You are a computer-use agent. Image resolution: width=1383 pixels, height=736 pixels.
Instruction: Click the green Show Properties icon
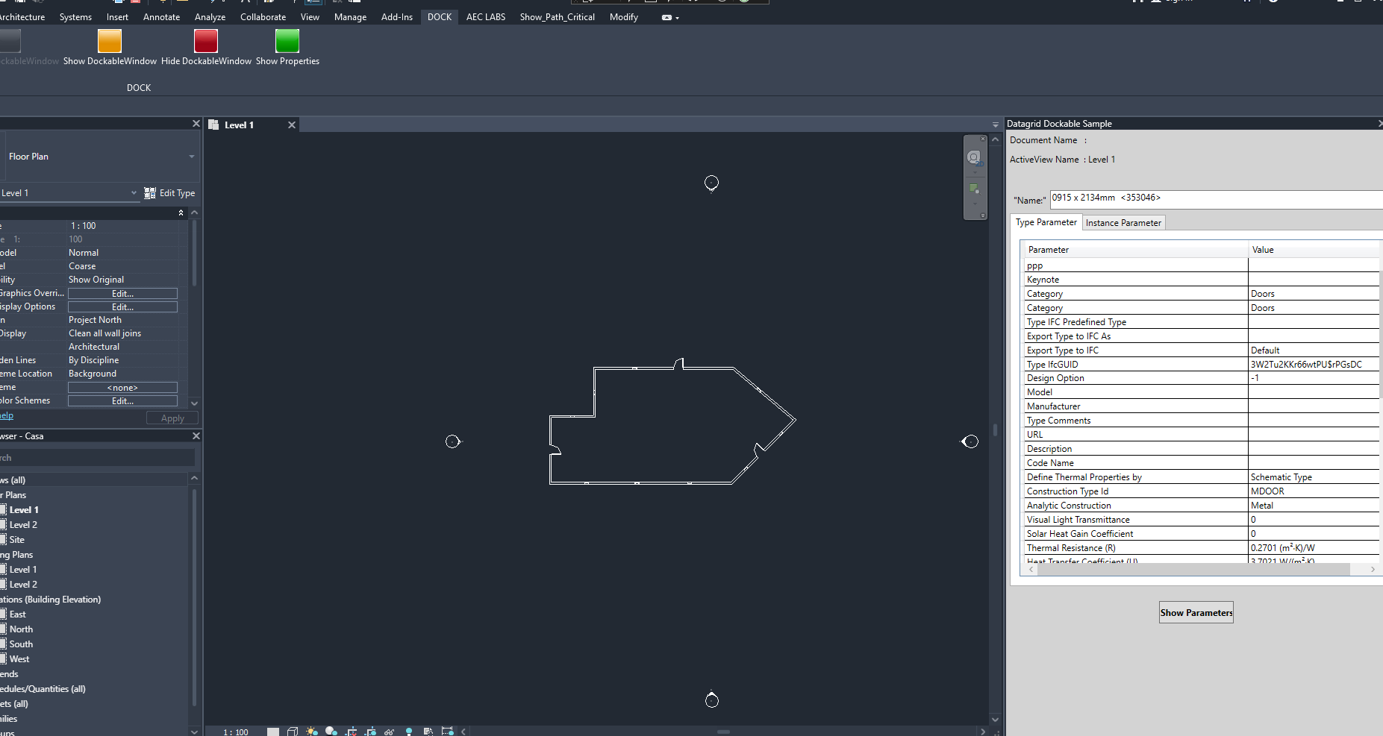[x=287, y=41]
